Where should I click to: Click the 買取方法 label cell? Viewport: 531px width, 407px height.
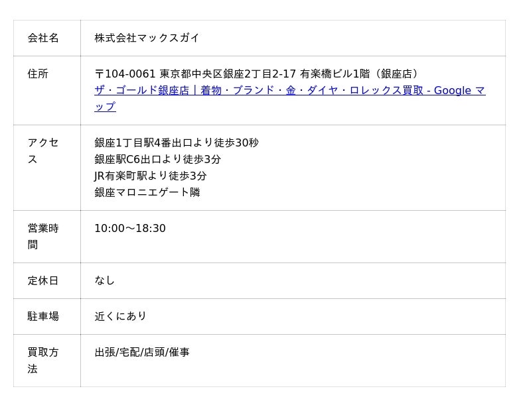point(46,361)
